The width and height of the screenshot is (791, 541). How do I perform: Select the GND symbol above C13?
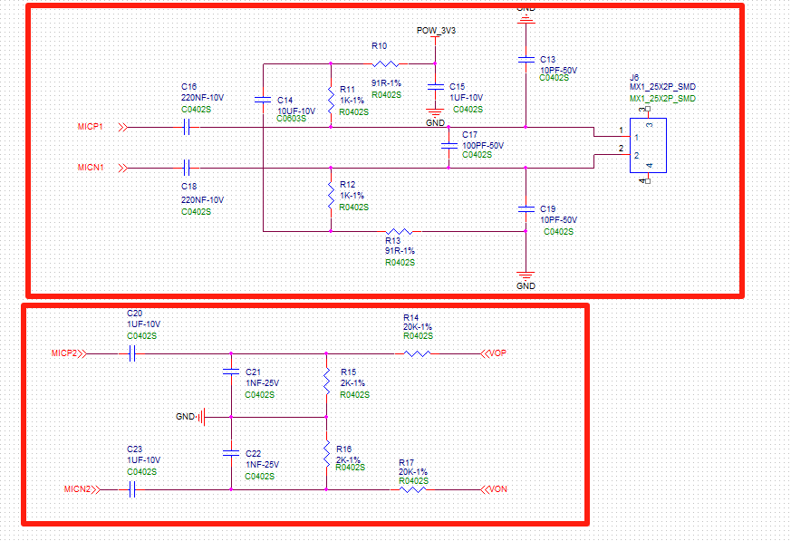526,19
